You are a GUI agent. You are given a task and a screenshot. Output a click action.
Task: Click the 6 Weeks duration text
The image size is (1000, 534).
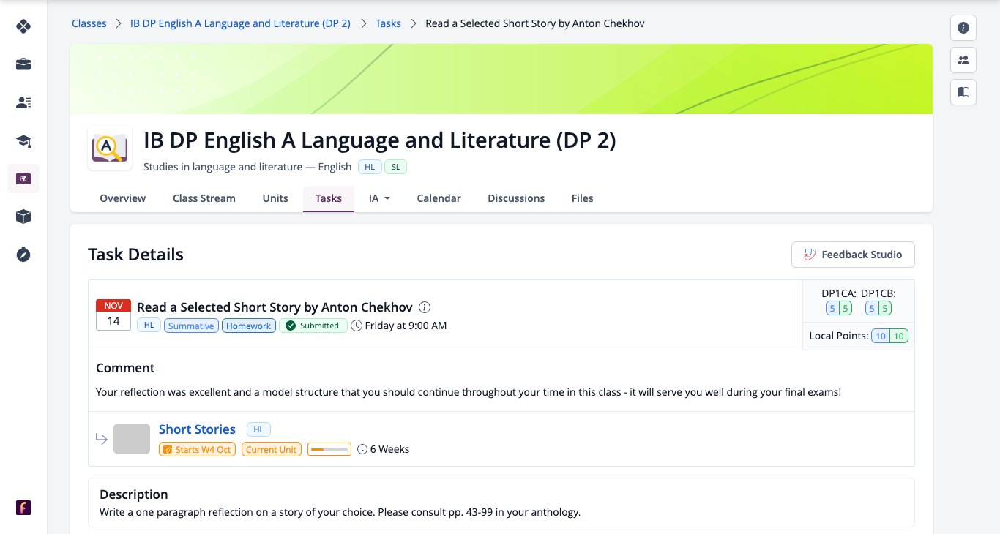point(390,449)
